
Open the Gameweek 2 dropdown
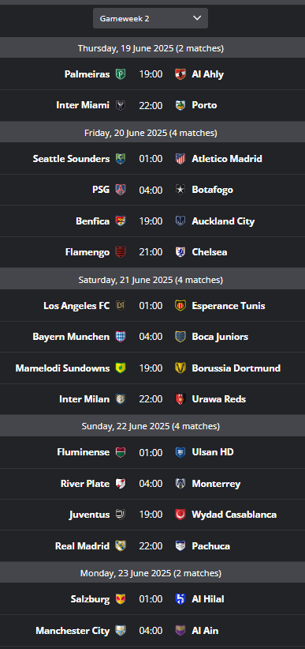point(151,18)
